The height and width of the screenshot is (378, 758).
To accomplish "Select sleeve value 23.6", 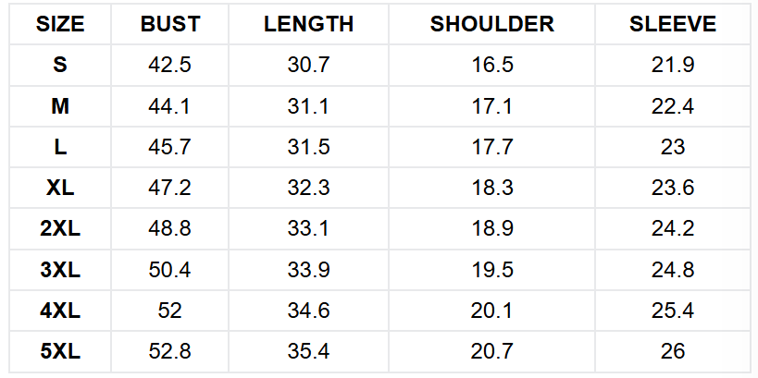I will coord(673,188).
